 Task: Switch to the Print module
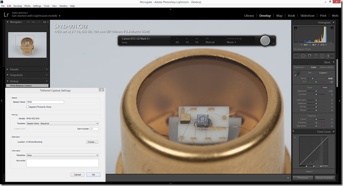pos(323,16)
